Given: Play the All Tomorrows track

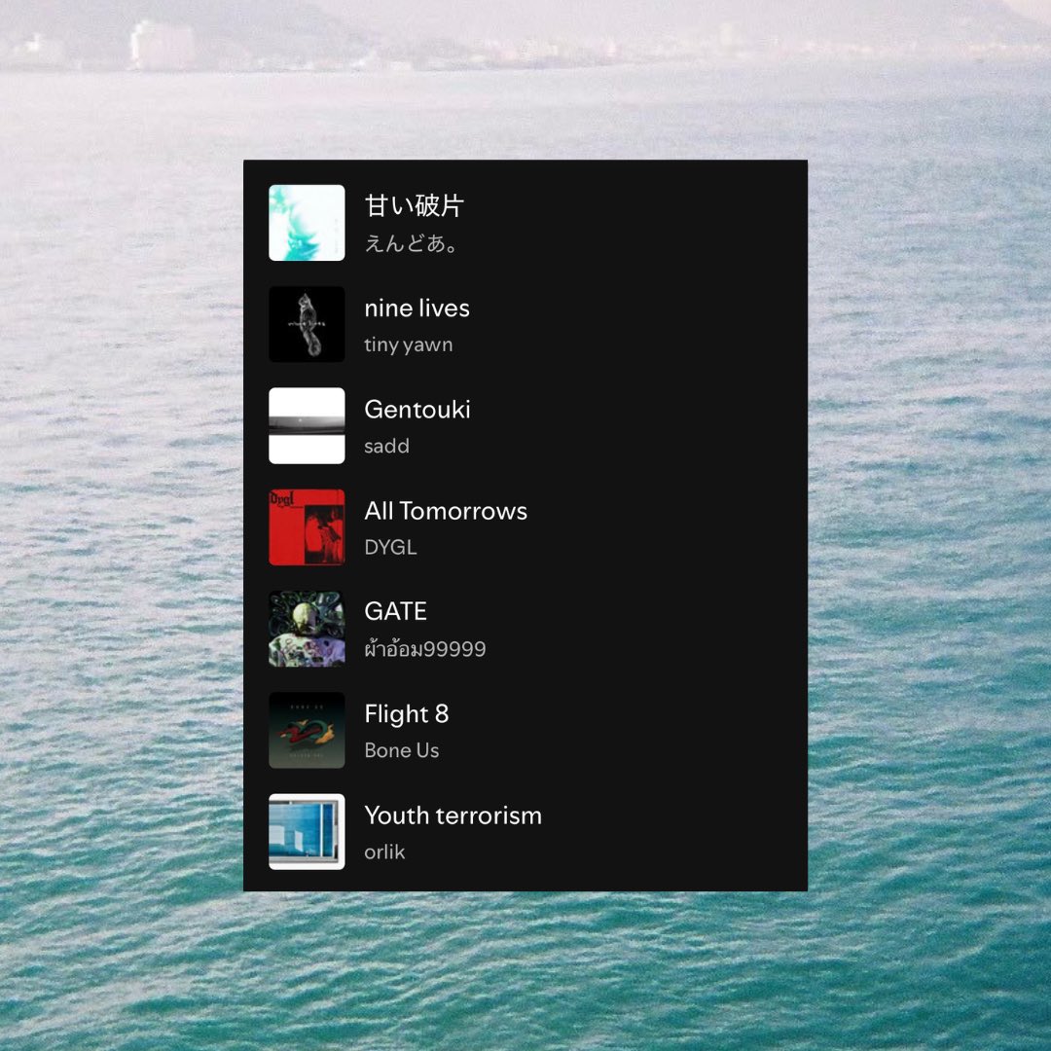Looking at the screenshot, I should coord(446,512).
